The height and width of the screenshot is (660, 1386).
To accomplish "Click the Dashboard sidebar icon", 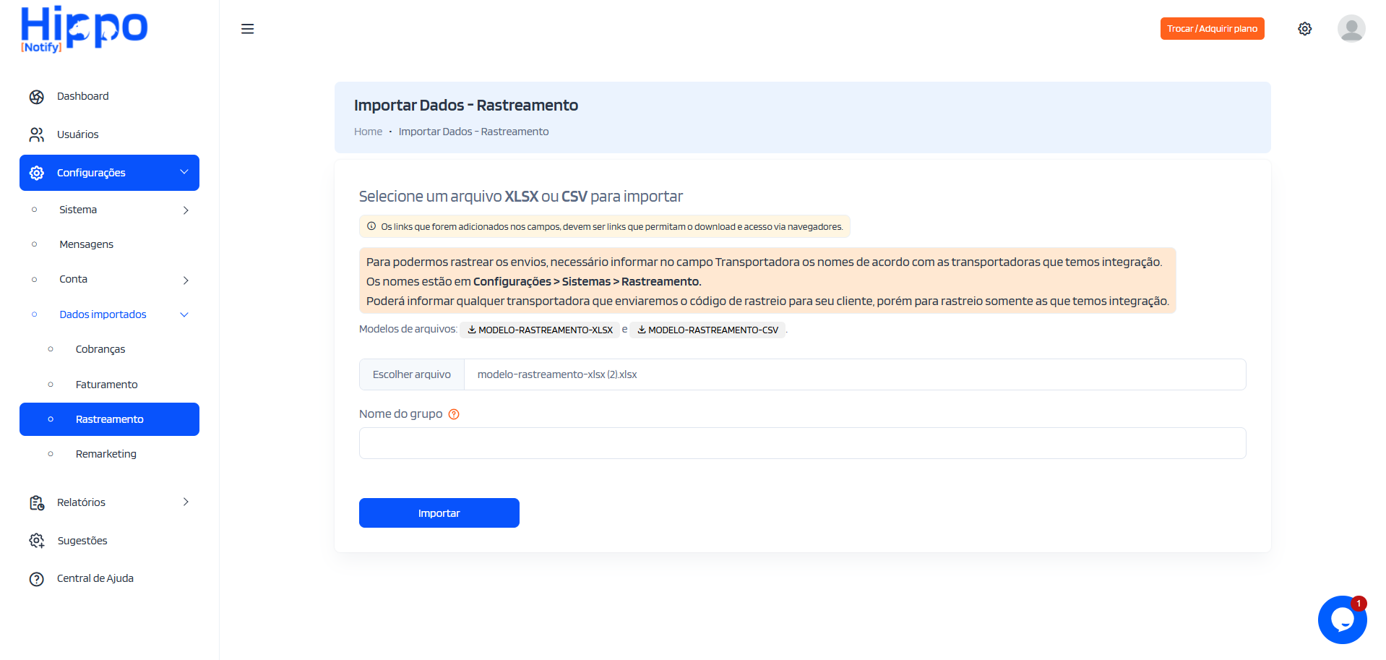I will point(37,97).
